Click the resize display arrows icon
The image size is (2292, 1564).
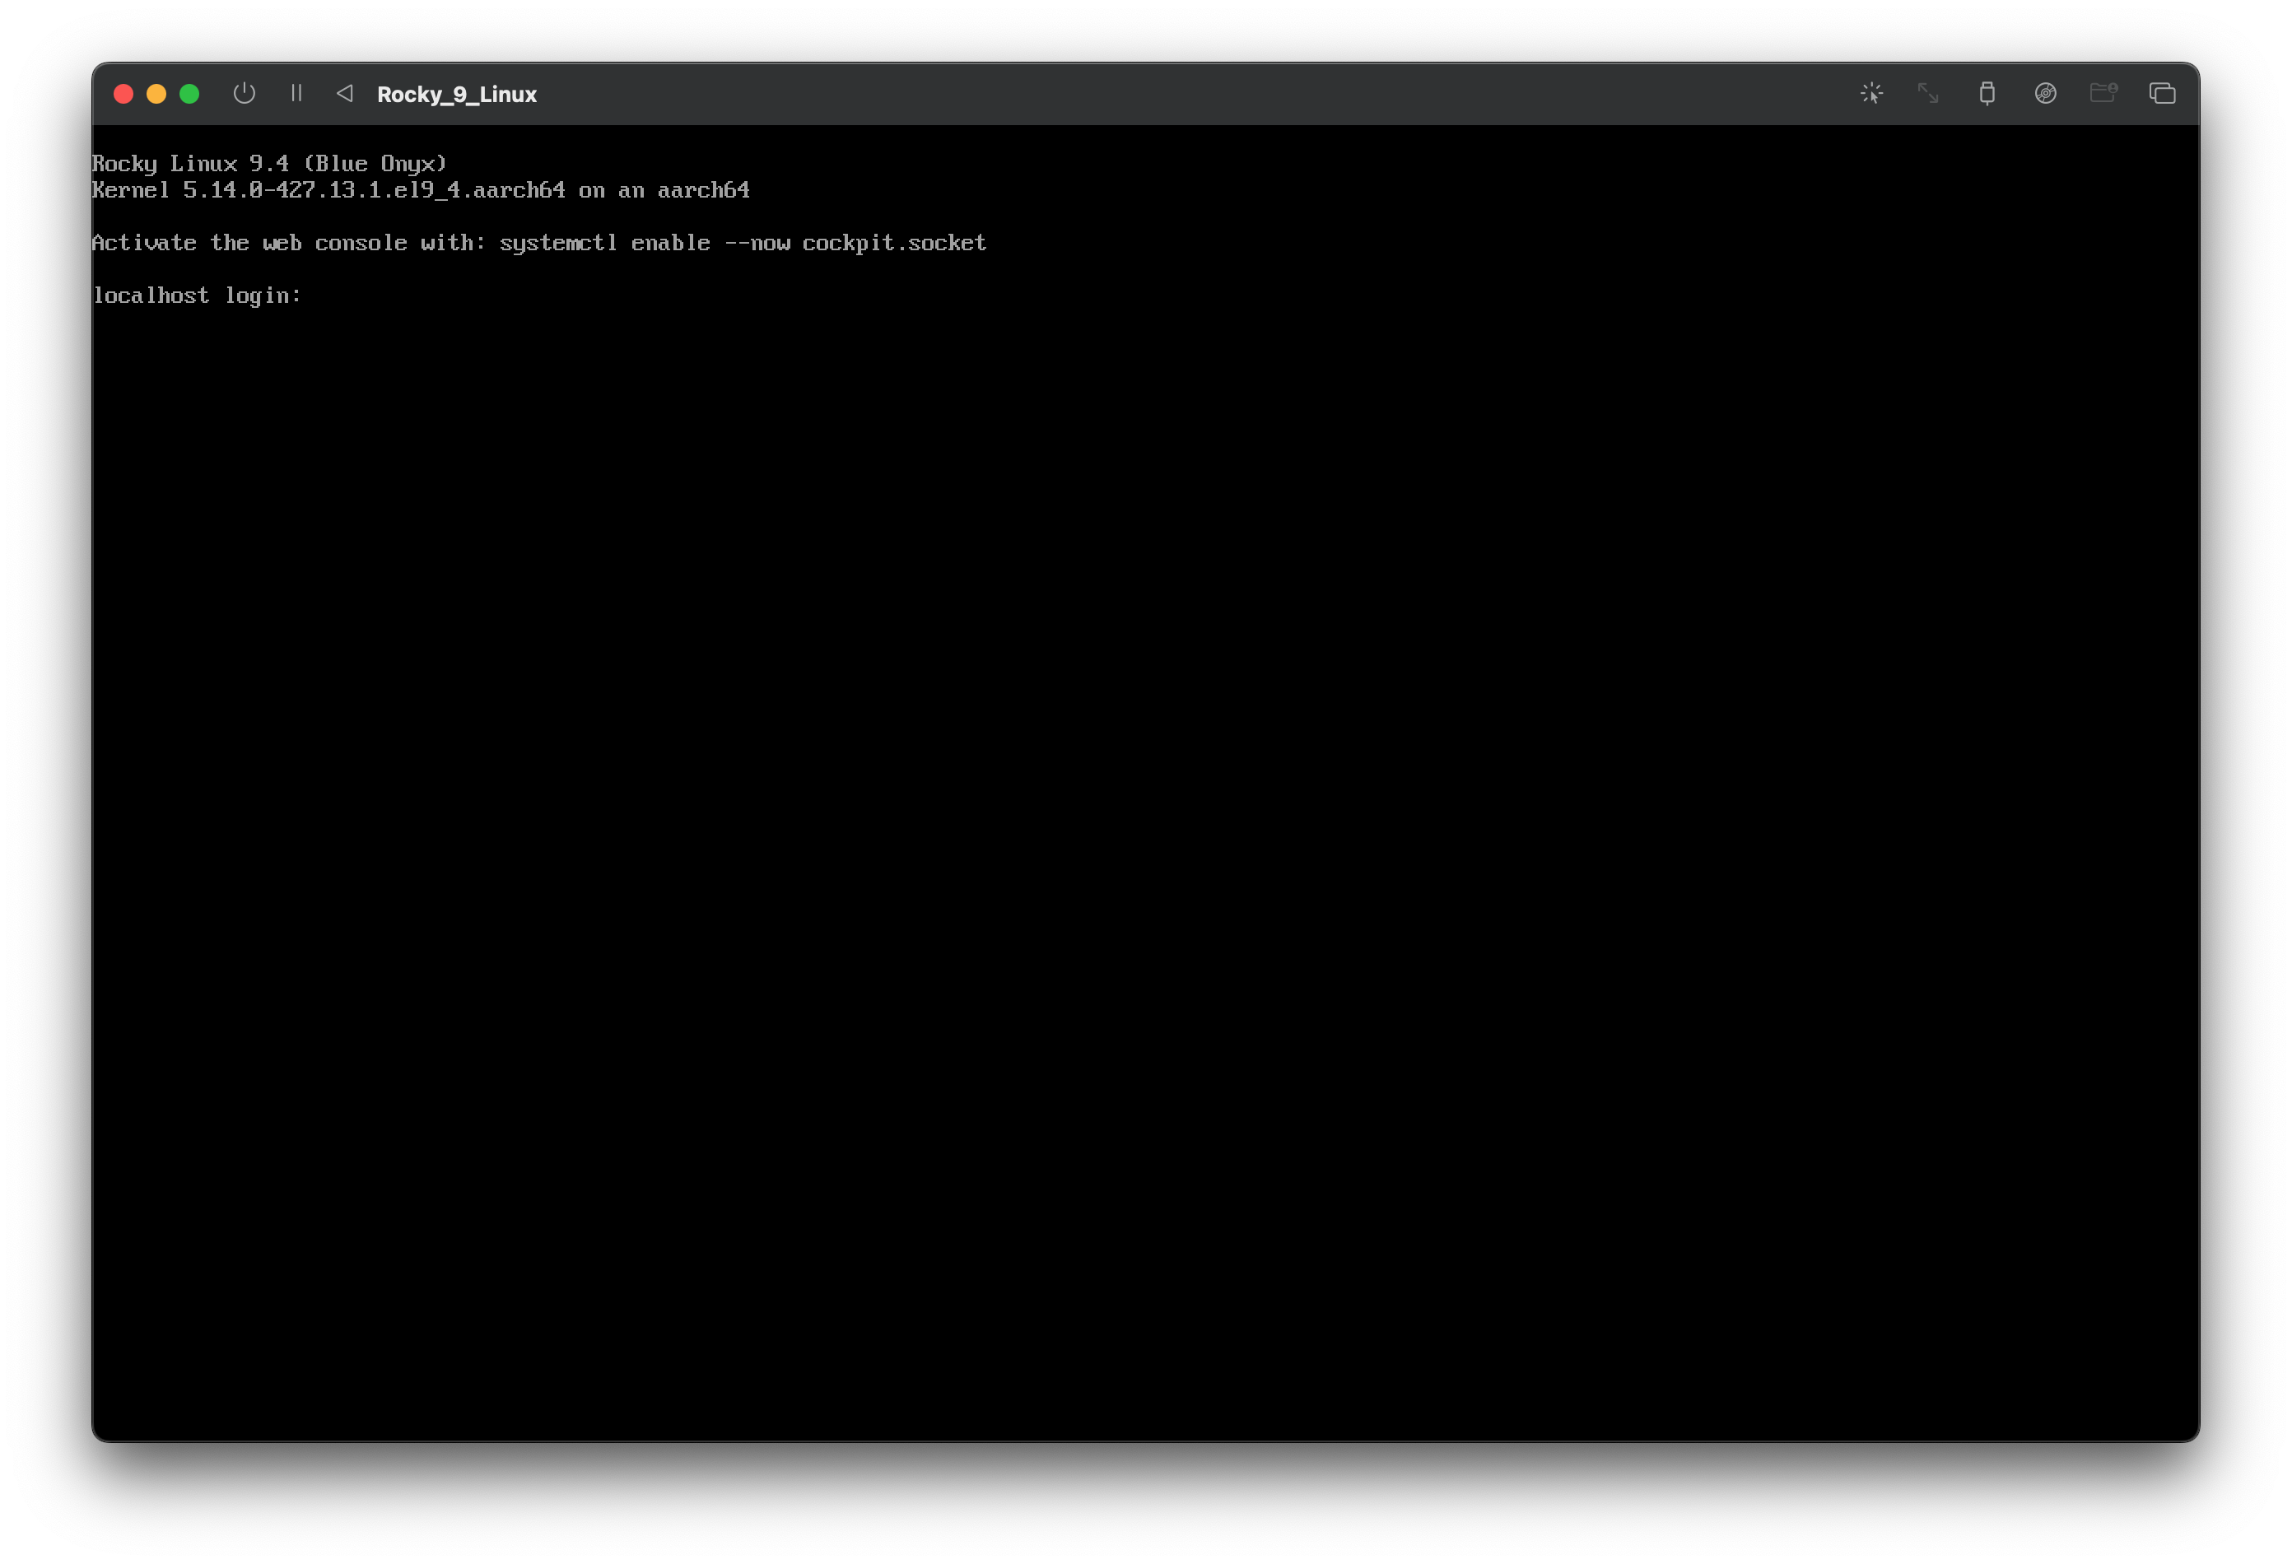[x=1928, y=94]
